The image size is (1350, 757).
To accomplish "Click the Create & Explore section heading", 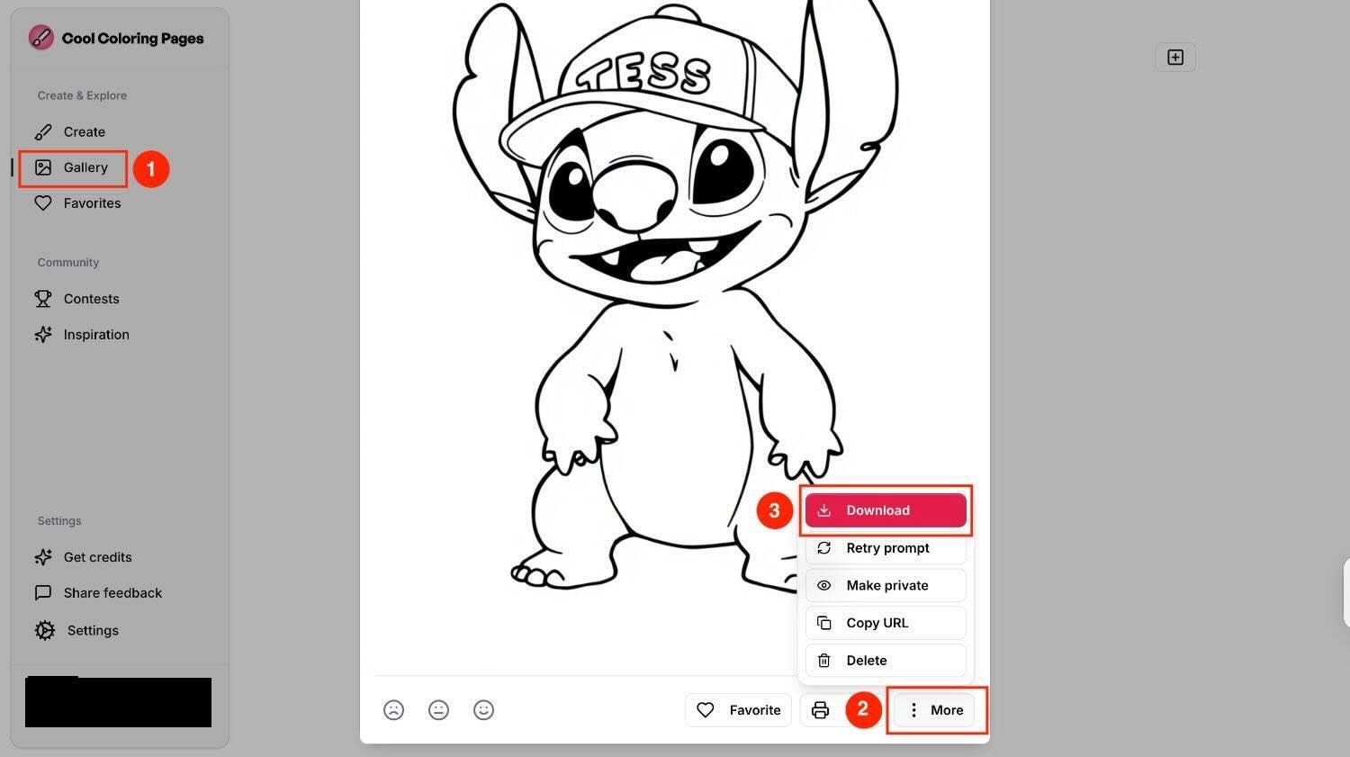I will (x=82, y=95).
